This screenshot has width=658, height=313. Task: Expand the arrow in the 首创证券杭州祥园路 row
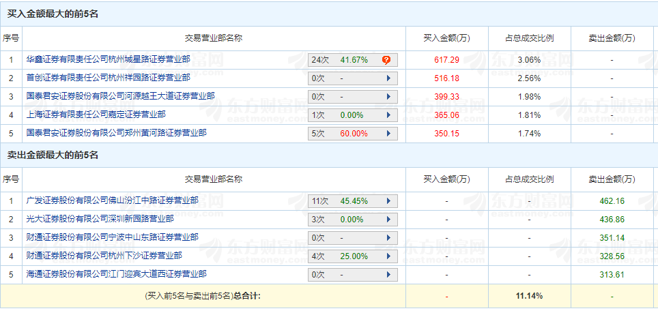pos(388,78)
